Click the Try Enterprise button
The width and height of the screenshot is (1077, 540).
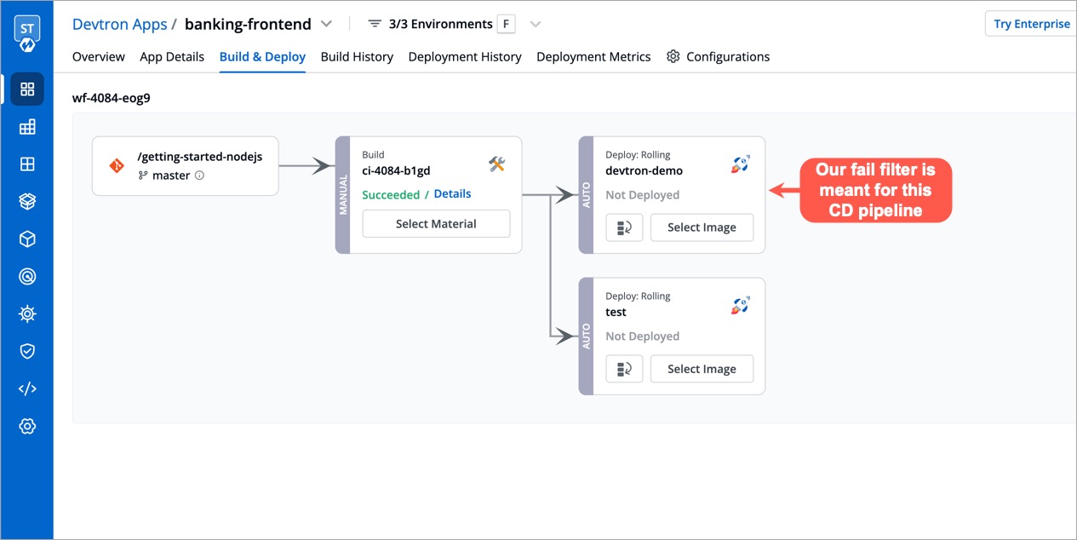pyautogui.click(x=1031, y=24)
